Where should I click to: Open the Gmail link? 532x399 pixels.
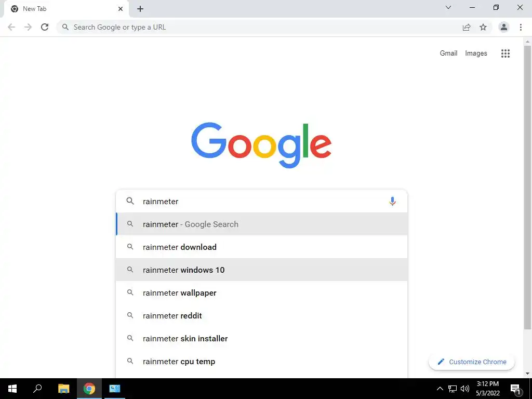point(448,54)
